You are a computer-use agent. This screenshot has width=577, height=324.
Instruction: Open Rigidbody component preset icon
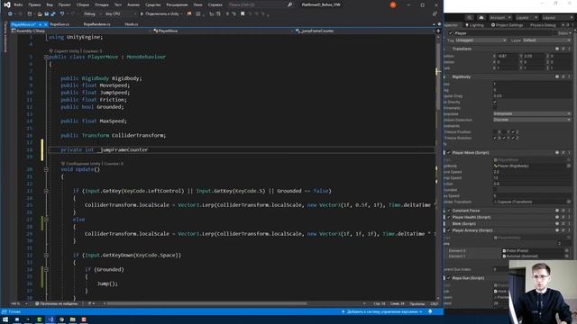[563, 76]
